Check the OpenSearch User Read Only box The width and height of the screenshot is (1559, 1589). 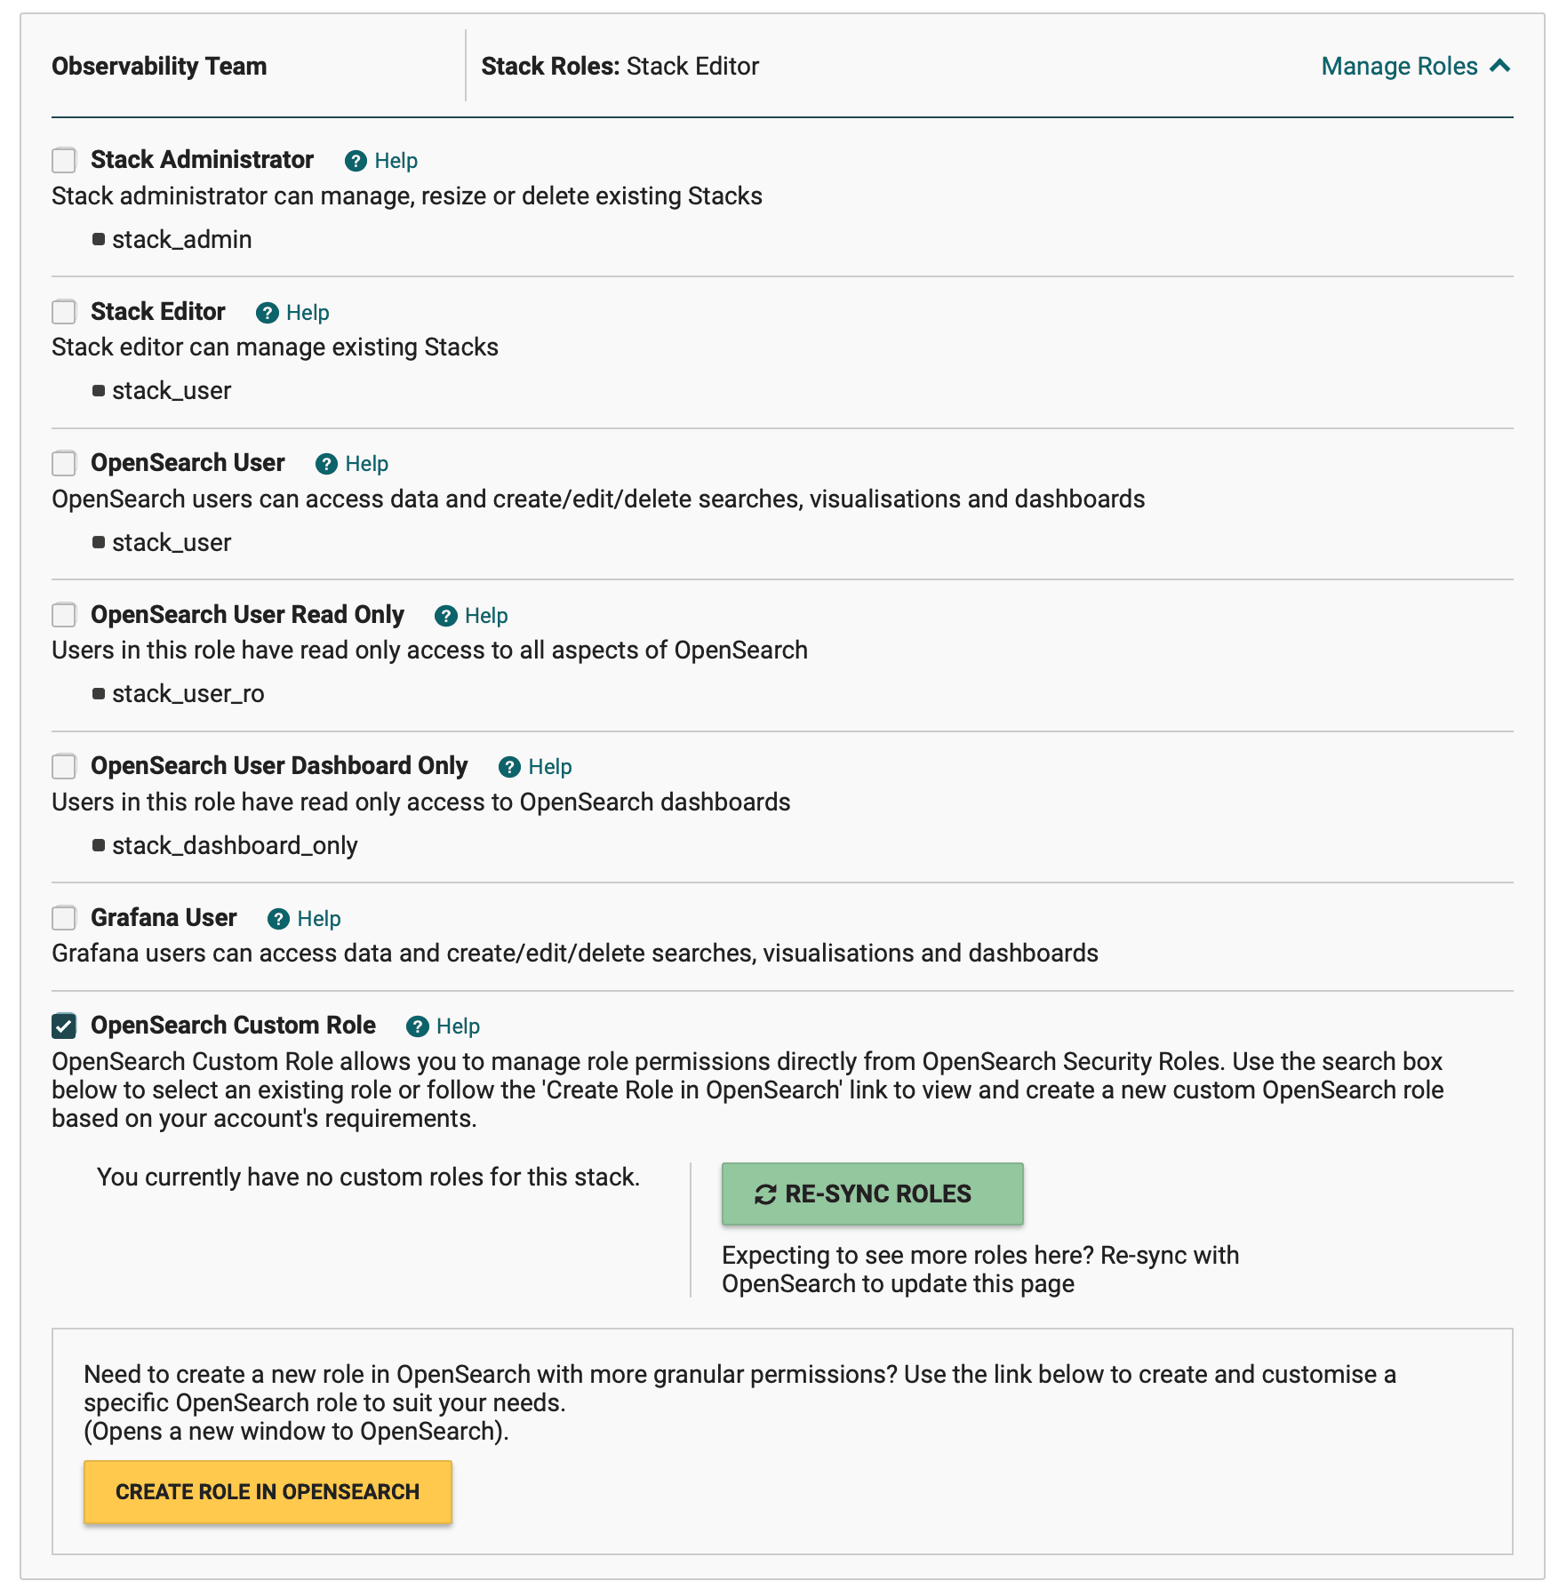[x=63, y=615]
